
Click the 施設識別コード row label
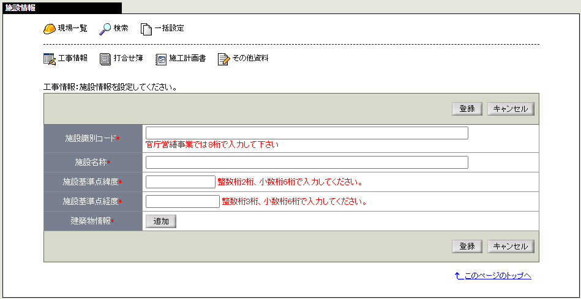click(92, 139)
